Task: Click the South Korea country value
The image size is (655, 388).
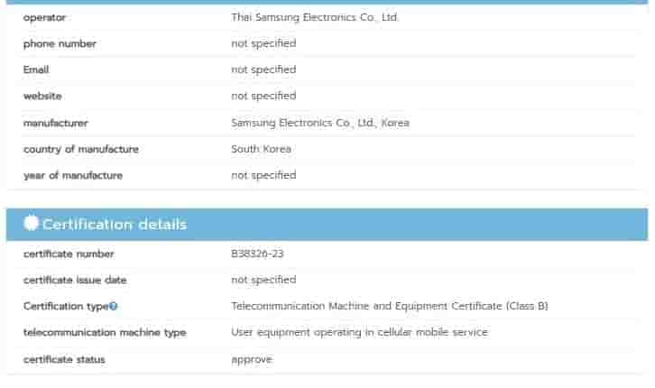Action: [x=261, y=149]
